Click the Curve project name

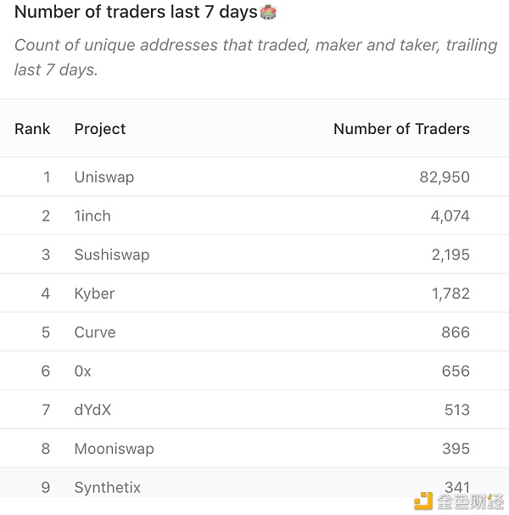point(95,333)
